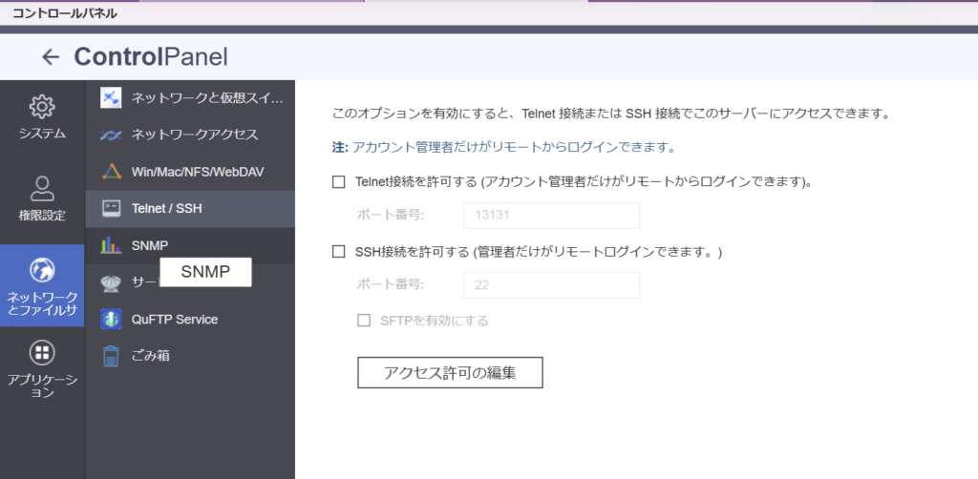Viewport: 978px width, 479px height.
Task: Select the SNMP menu item
Action: pyautogui.click(x=149, y=245)
